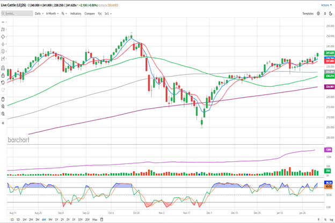Select the 9M time range
This screenshot has height=223, width=335.
(50, 219)
